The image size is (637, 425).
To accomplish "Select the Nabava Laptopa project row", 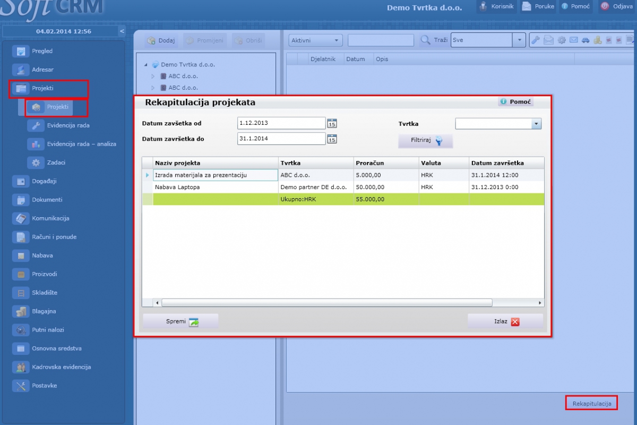I will [x=343, y=187].
